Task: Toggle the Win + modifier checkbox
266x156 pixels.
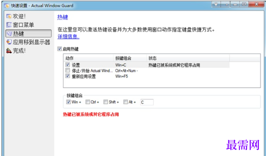Action: point(69,102)
